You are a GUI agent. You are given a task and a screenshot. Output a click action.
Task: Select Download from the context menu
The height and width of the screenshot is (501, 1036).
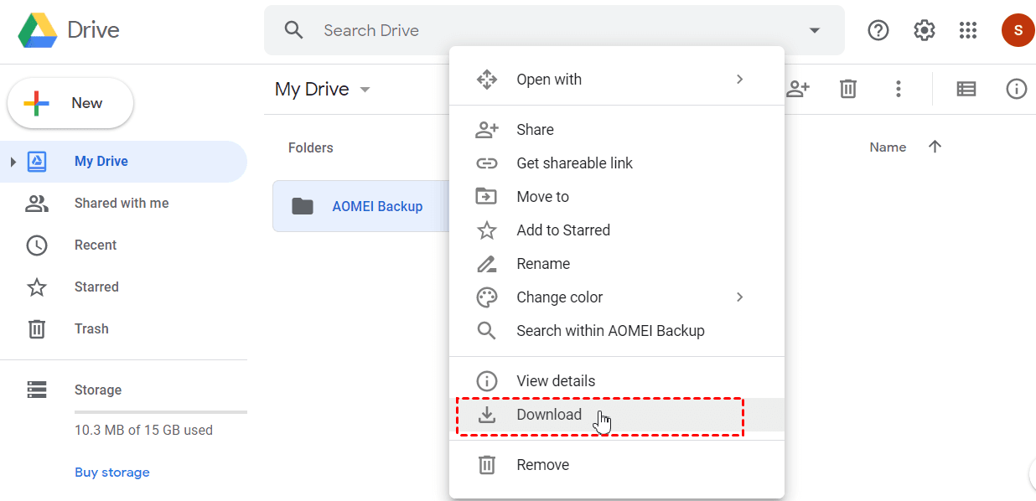click(x=549, y=415)
